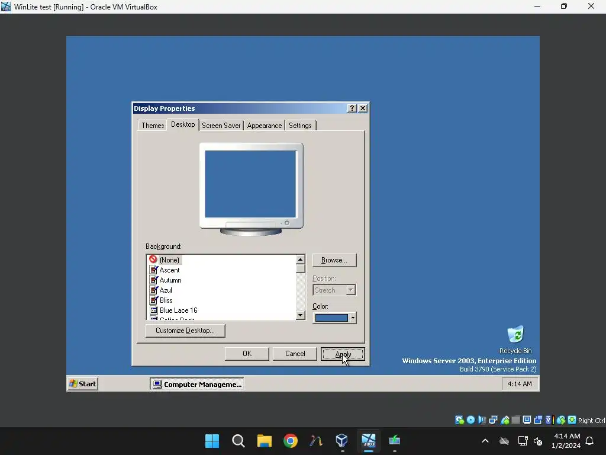The width and height of the screenshot is (606, 455).
Task: Launch Google Chrome from host taskbar
Action: tap(290, 441)
